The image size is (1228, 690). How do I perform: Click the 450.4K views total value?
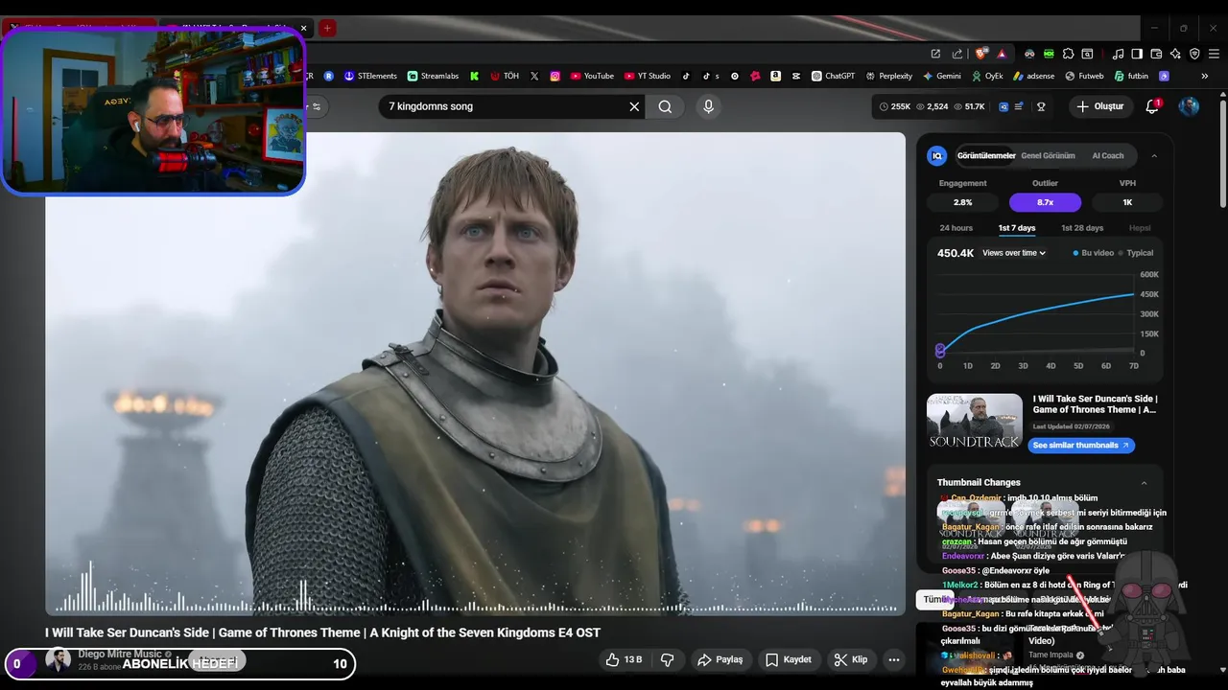(x=956, y=253)
